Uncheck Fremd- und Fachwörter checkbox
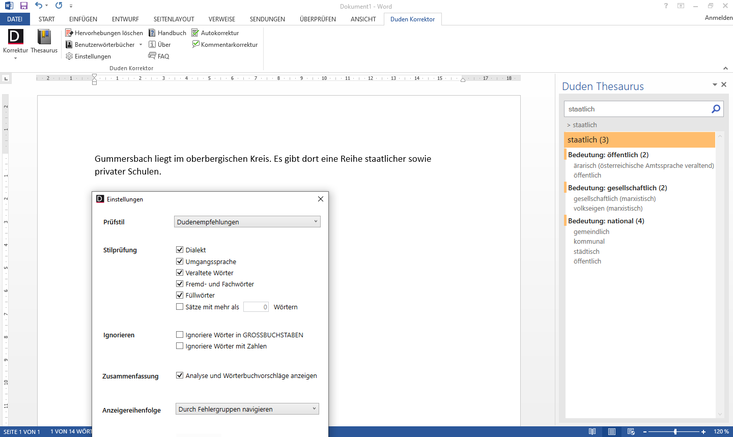 point(180,283)
